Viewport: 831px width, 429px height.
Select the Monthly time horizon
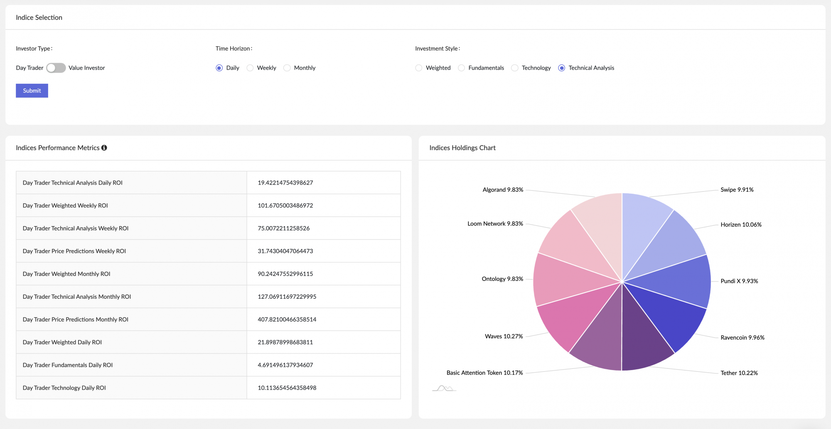coord(287,68)
